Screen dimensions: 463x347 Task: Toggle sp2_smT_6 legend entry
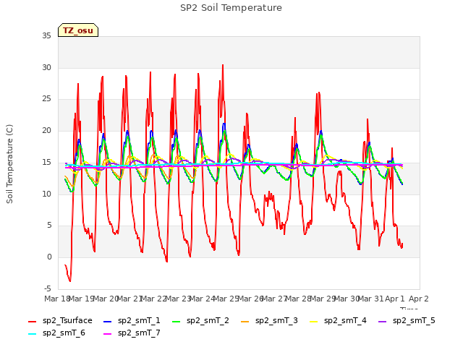[56, 333]
